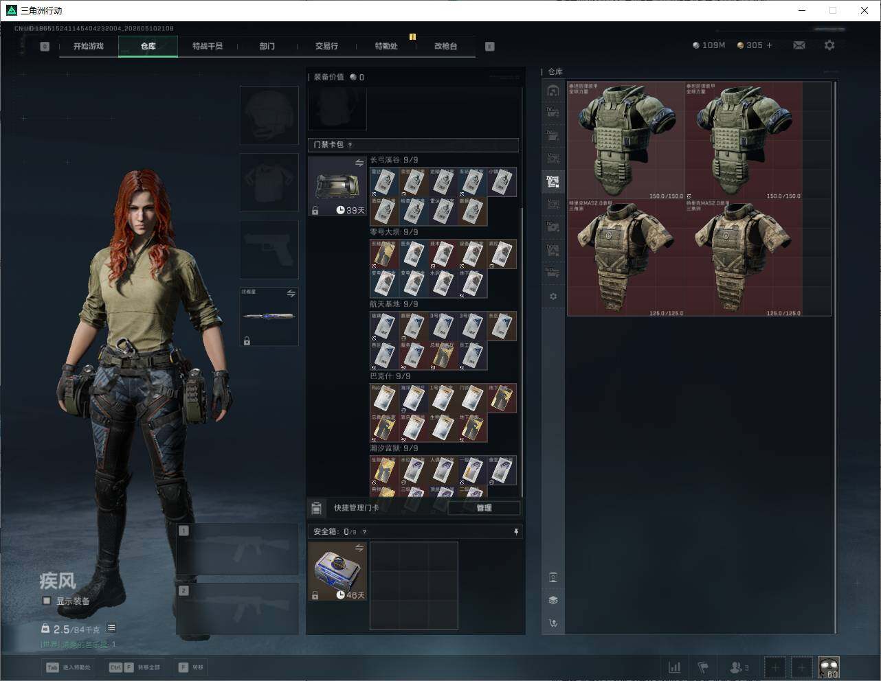
Task: Select the first camo 125.0/125.0 armor vest
Action: (626, 258)
